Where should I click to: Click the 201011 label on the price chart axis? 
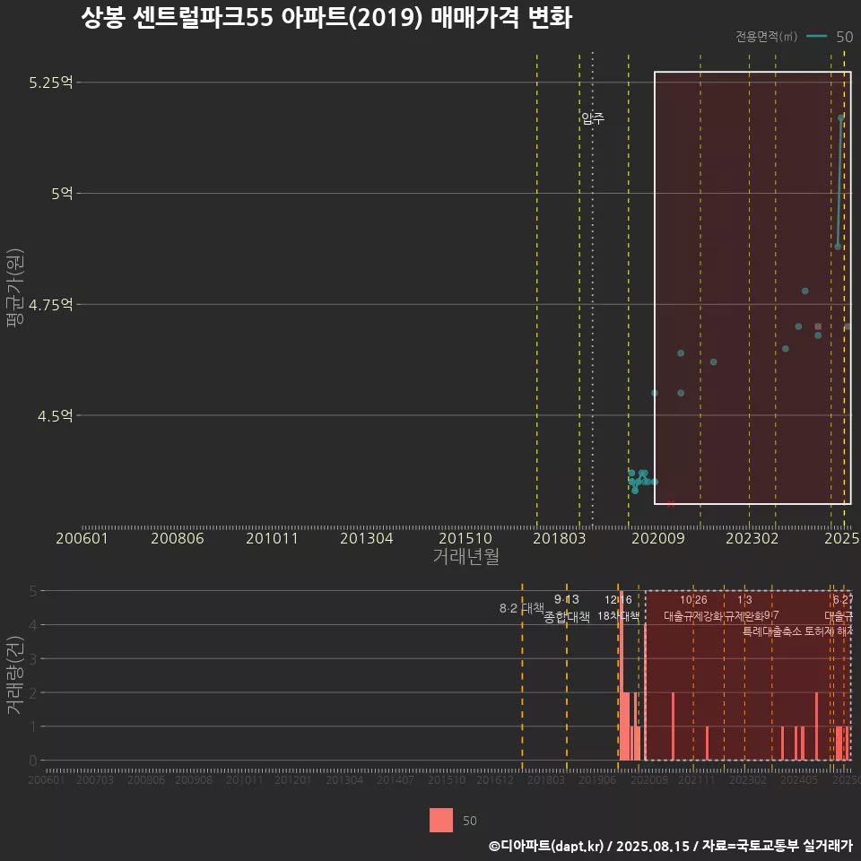click(x=272, y=538)
